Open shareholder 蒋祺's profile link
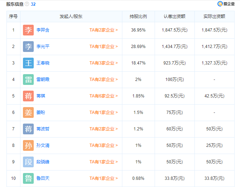This screenshot has height=187, width=240. pos(41,96)
